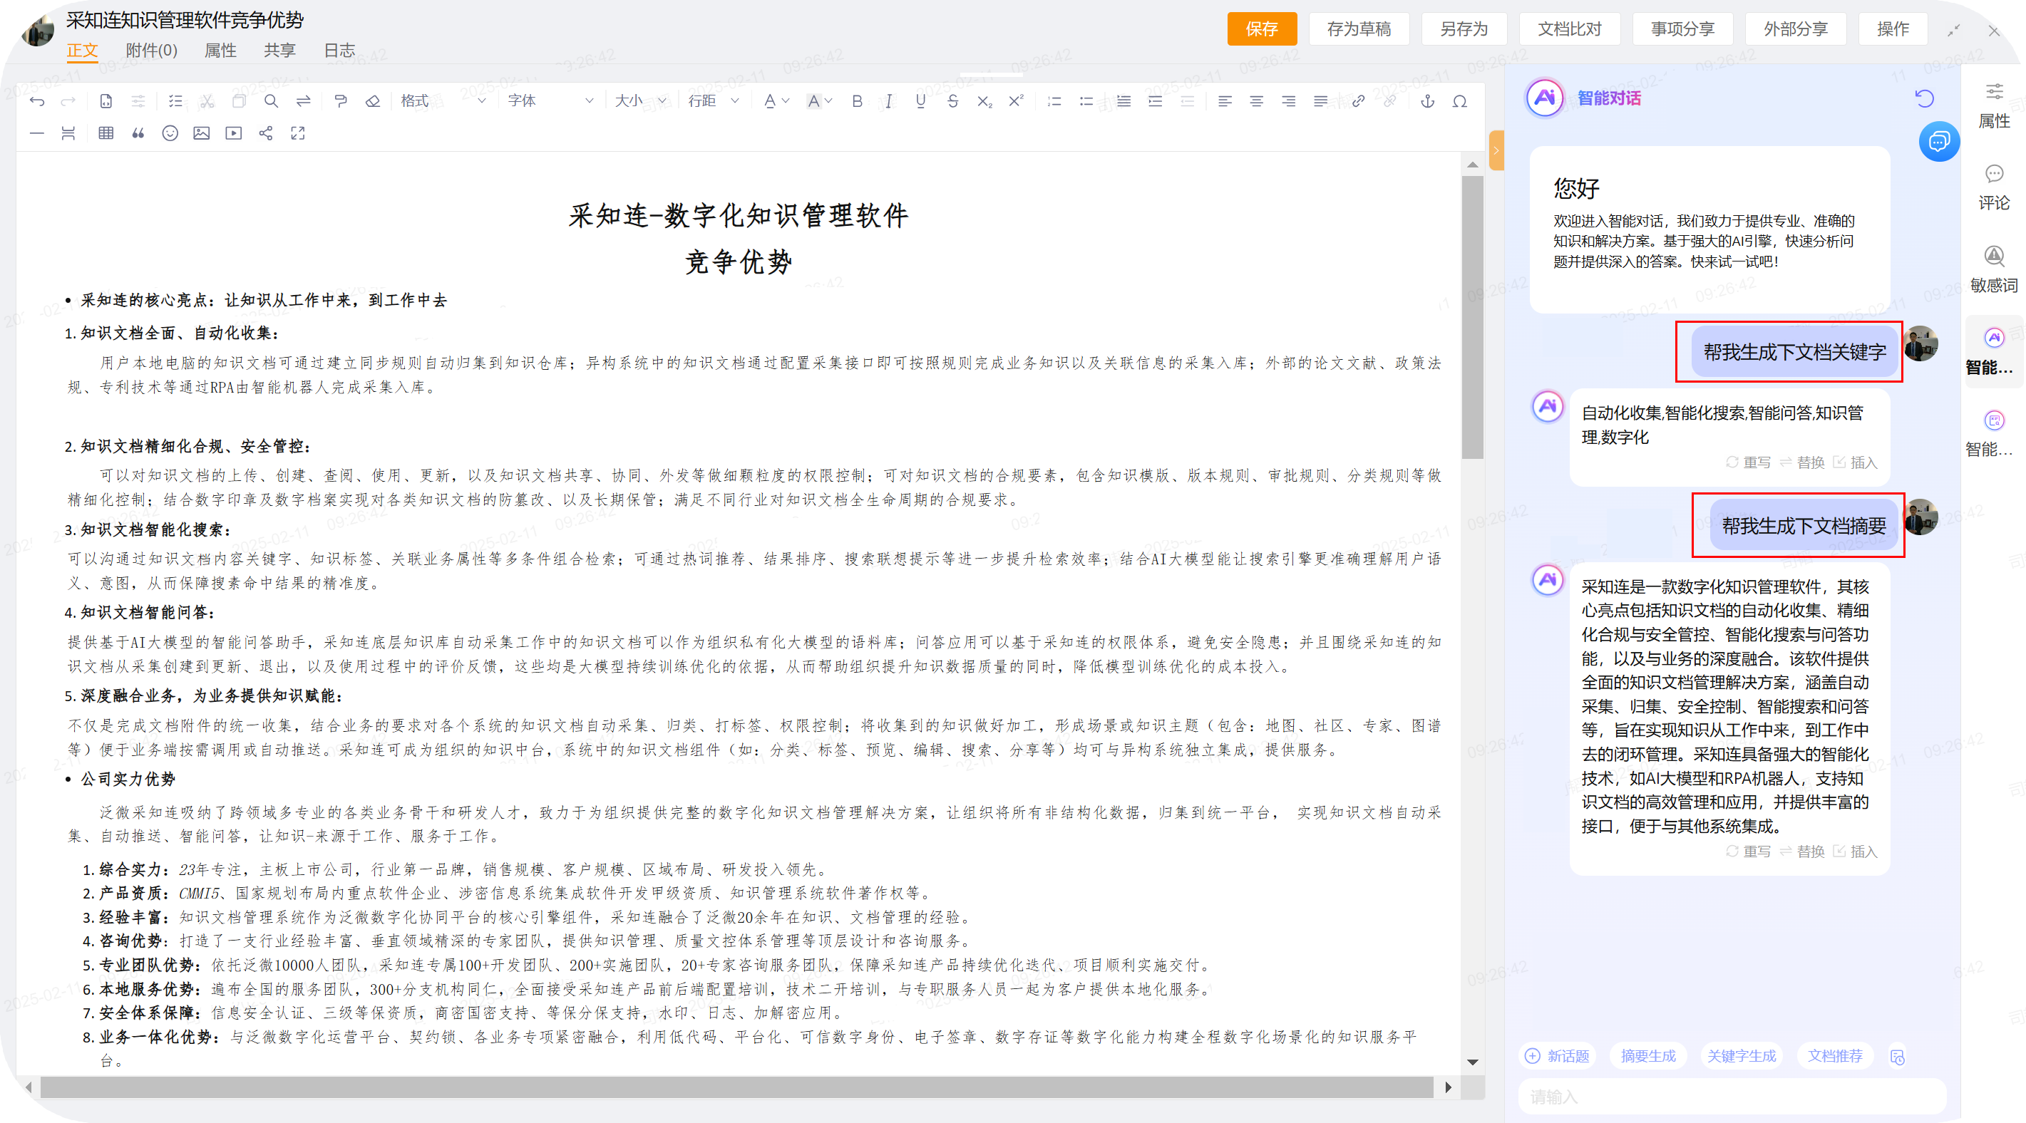
Task: Open the 属性 panel in right sidebar
Action: 1994,106
